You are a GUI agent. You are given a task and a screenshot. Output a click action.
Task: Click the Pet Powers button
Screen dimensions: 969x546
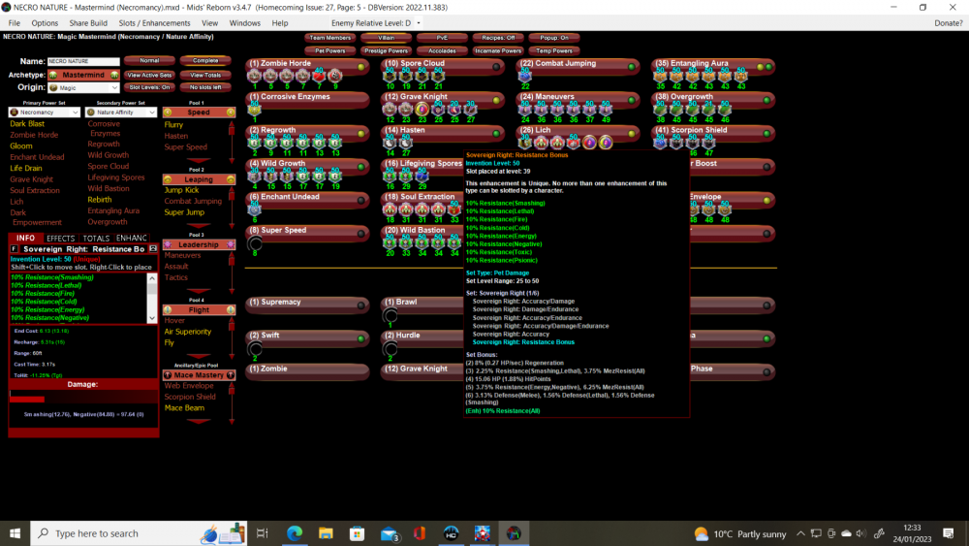click(330, 50)
